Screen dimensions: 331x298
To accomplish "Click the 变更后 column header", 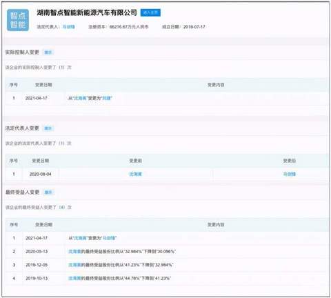I will 290,161.
